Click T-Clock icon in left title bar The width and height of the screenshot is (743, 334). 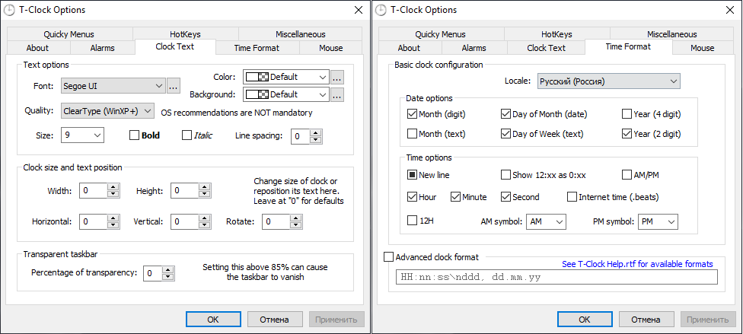point(8,10)
